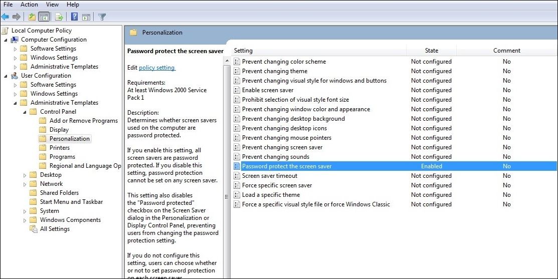Viewport: 558px width, 279px height.
Task: Open Help via the blue question-mark icon
Action: coord(74,17)
